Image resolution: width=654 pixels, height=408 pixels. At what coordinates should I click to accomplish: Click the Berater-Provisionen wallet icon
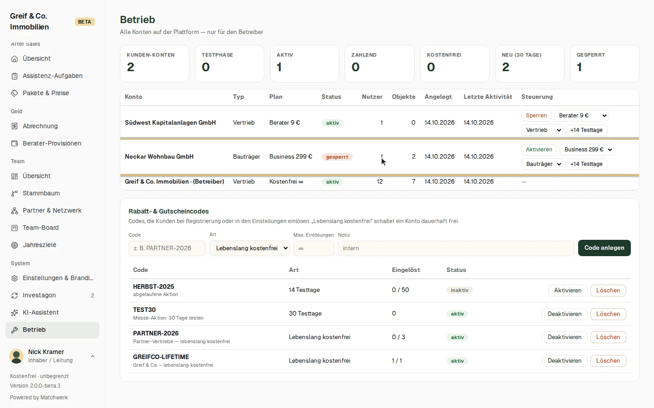(x=15, y=144)
